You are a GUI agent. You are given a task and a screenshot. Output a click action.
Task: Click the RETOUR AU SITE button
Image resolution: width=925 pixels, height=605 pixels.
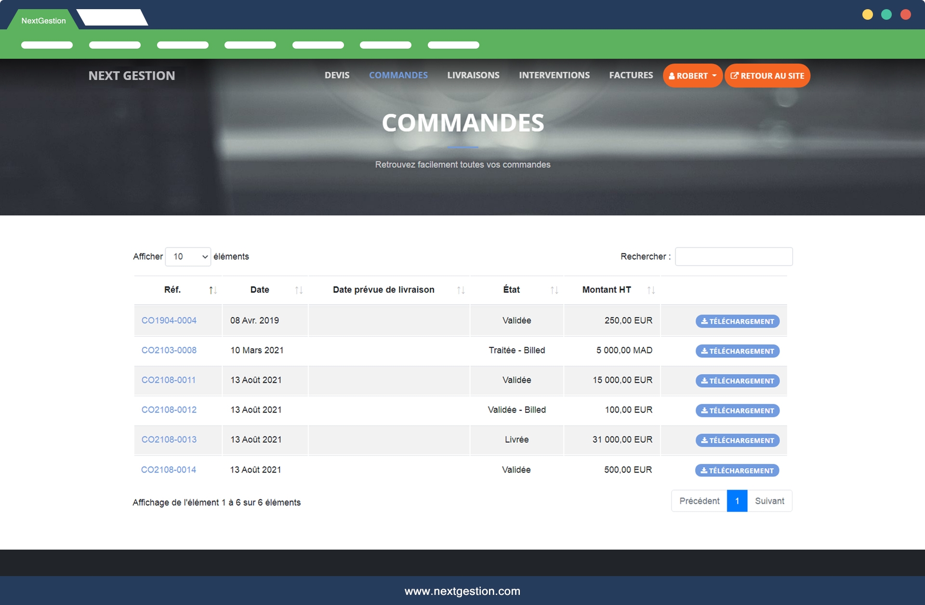(x=767, y=76)
